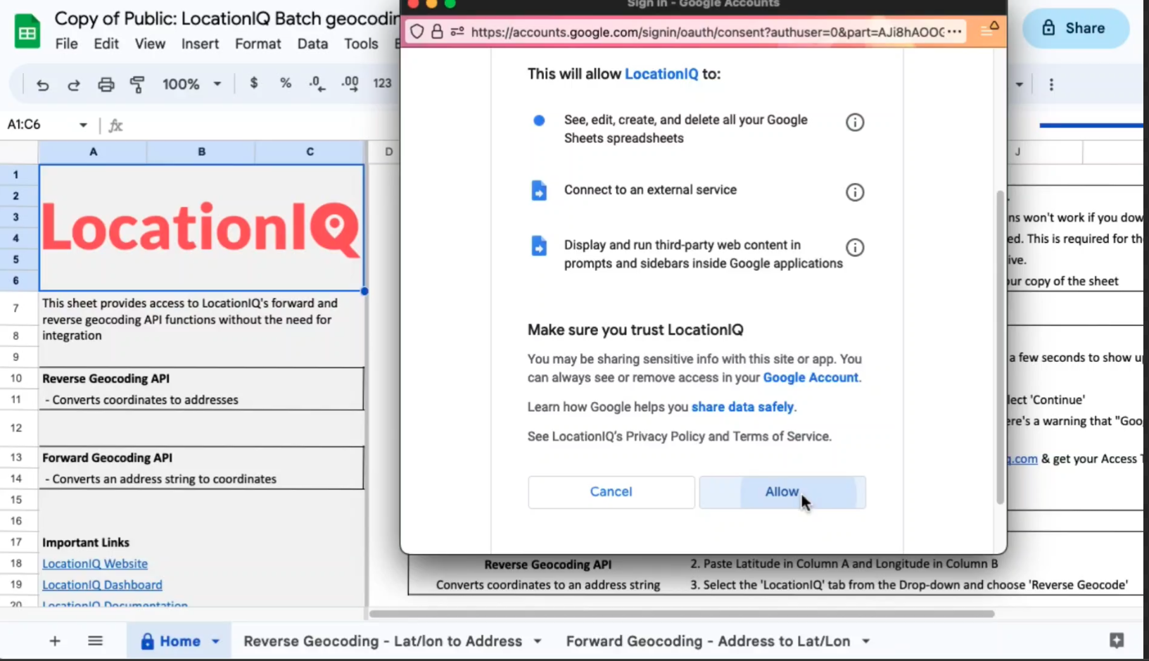The height and width of the screenshot is (661, 1149).
Task: Click the spreadsheet horizontal scrollbar
Action: pos(681,614)
